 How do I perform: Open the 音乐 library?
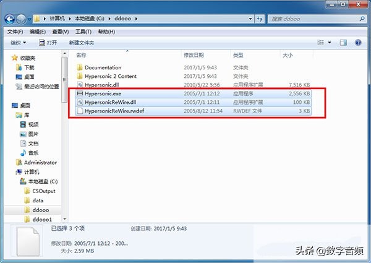pos(29,153)
